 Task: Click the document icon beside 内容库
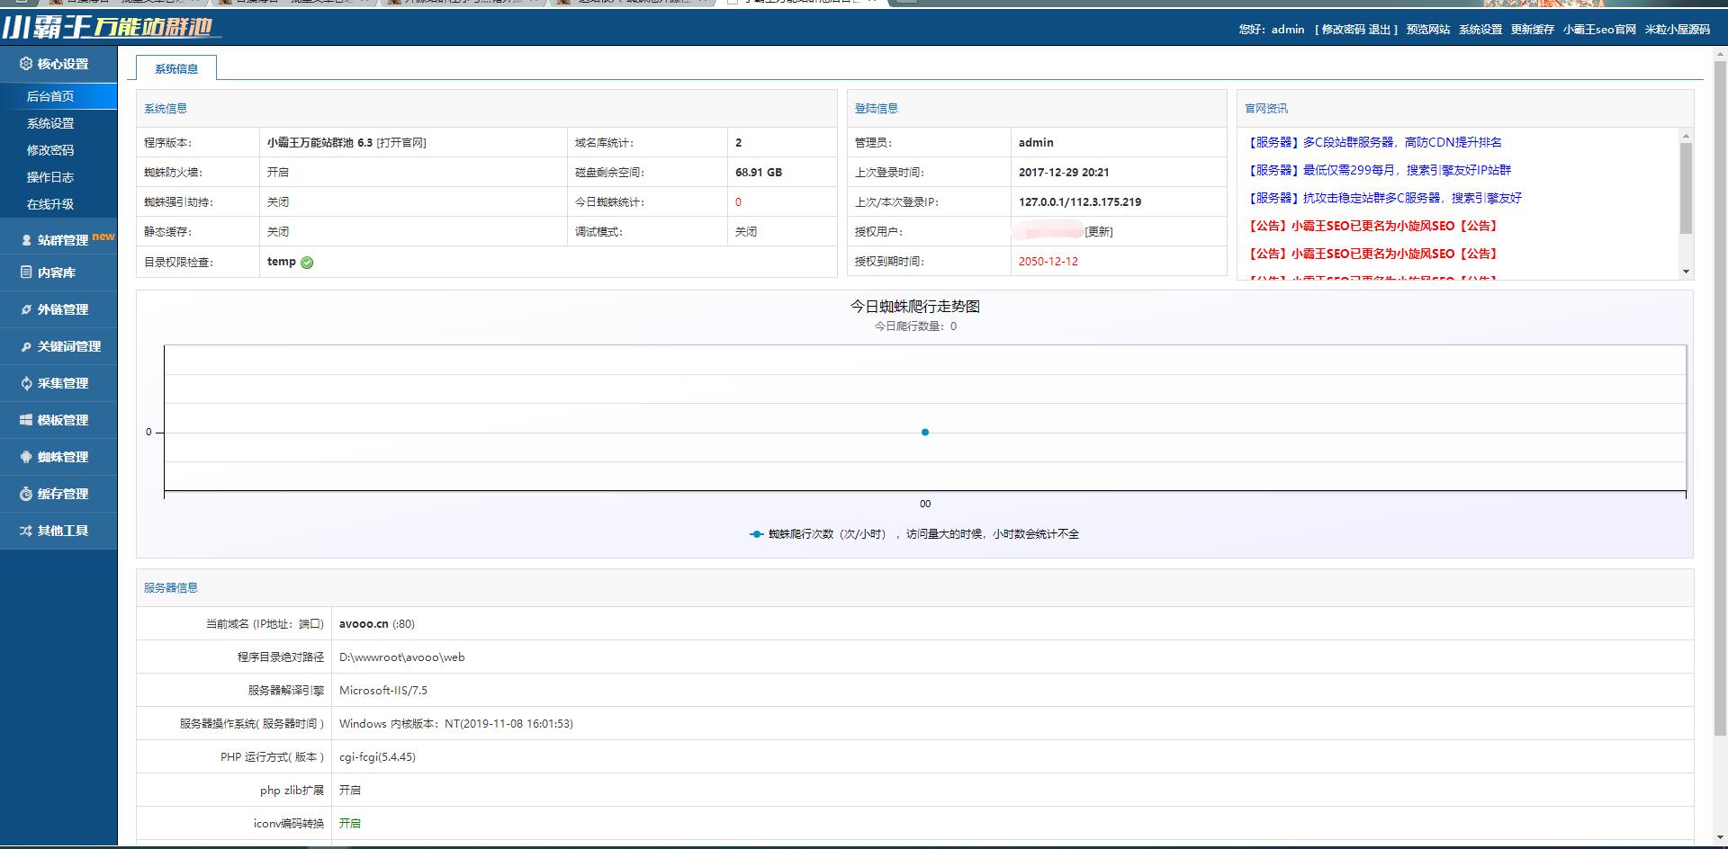pyautogui.click(x=26, y=272)
